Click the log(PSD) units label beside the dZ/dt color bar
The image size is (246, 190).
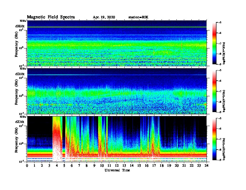(x=224, y=149)
